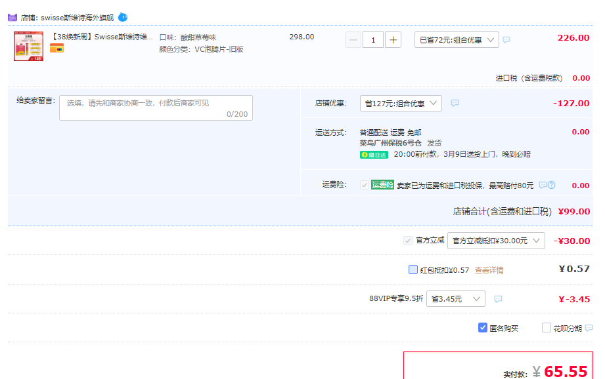Click the Tmall store icon beside 店铺
The image size is (605, 379).
[12, 18]
